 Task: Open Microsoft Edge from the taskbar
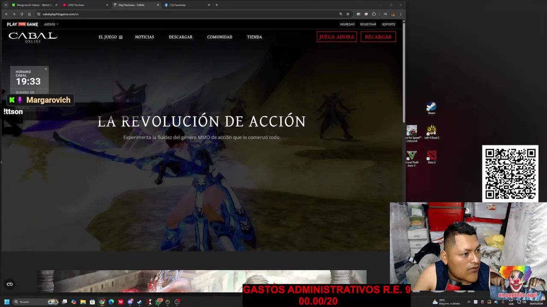pyautogui.click(x=111, y=302)
